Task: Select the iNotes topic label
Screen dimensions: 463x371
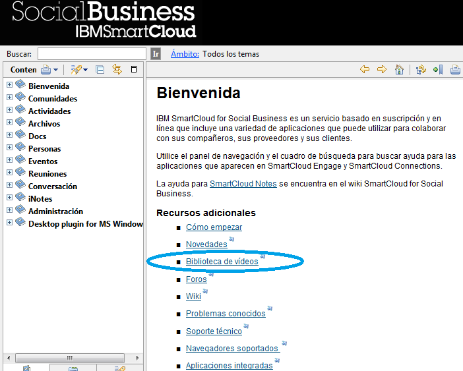Action: pos(40,199)
